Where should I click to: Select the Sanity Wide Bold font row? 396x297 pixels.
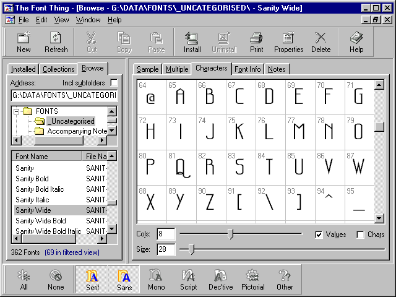coord(61,221)
